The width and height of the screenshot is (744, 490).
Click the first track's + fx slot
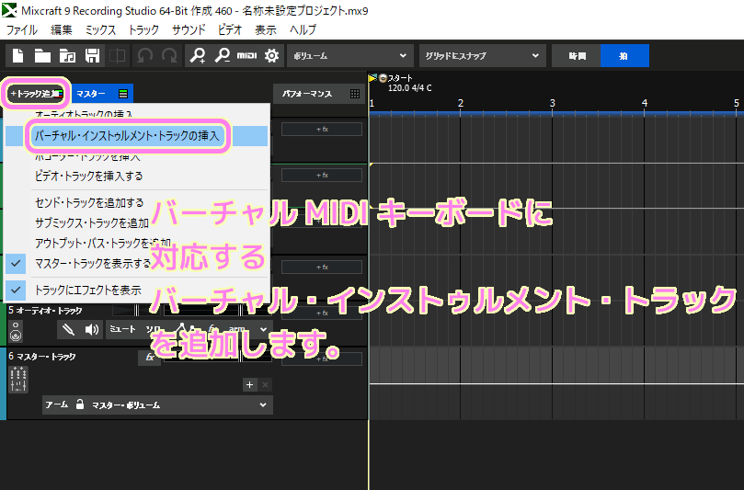pos(322,129)
